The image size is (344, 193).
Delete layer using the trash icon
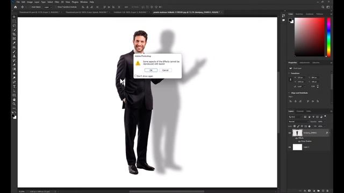pos(327,191)
